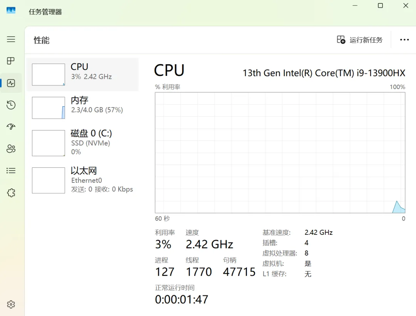Open Task Manager settings gear icon
This screenshot has width=416, height=316.
[x=11, y=304]
